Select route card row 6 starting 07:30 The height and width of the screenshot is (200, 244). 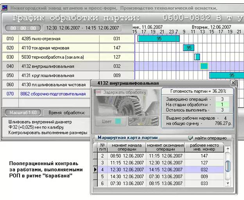point(159,183)
